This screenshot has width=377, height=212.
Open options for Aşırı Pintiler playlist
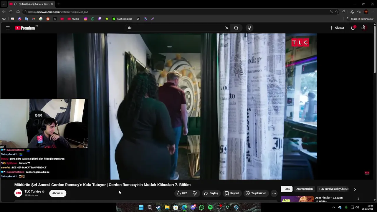(358, 198)
